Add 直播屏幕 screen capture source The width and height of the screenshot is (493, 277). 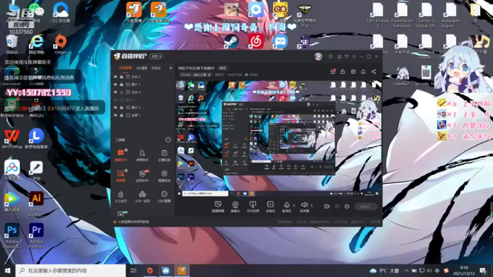218,207
